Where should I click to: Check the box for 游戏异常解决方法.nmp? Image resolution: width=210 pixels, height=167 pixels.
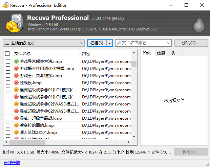8,62
